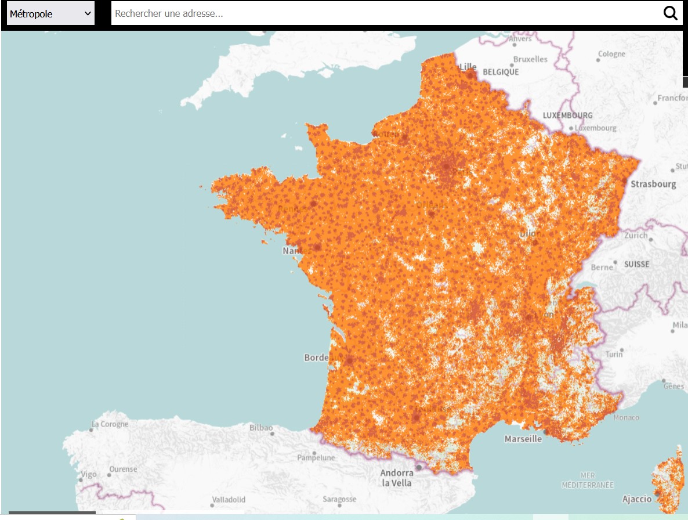
Task: Click the Ajaccio label in Corsica
Action: (x=637, y=499)
